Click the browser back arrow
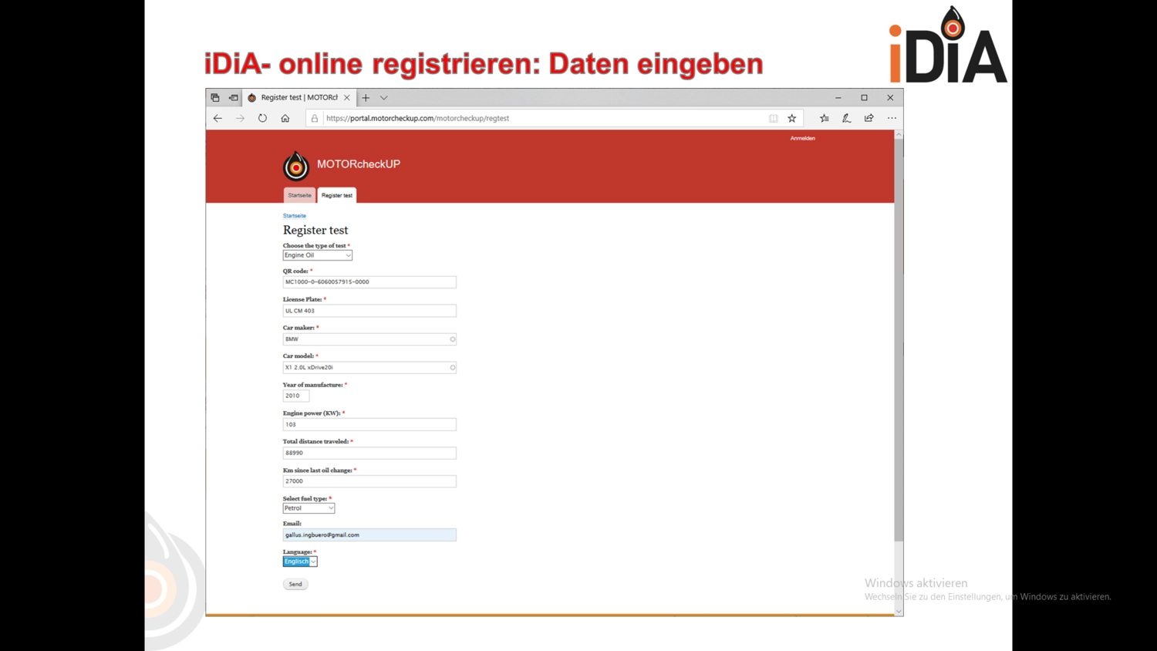This screenshot has height=651, width=1157. [x=218, y=118]
